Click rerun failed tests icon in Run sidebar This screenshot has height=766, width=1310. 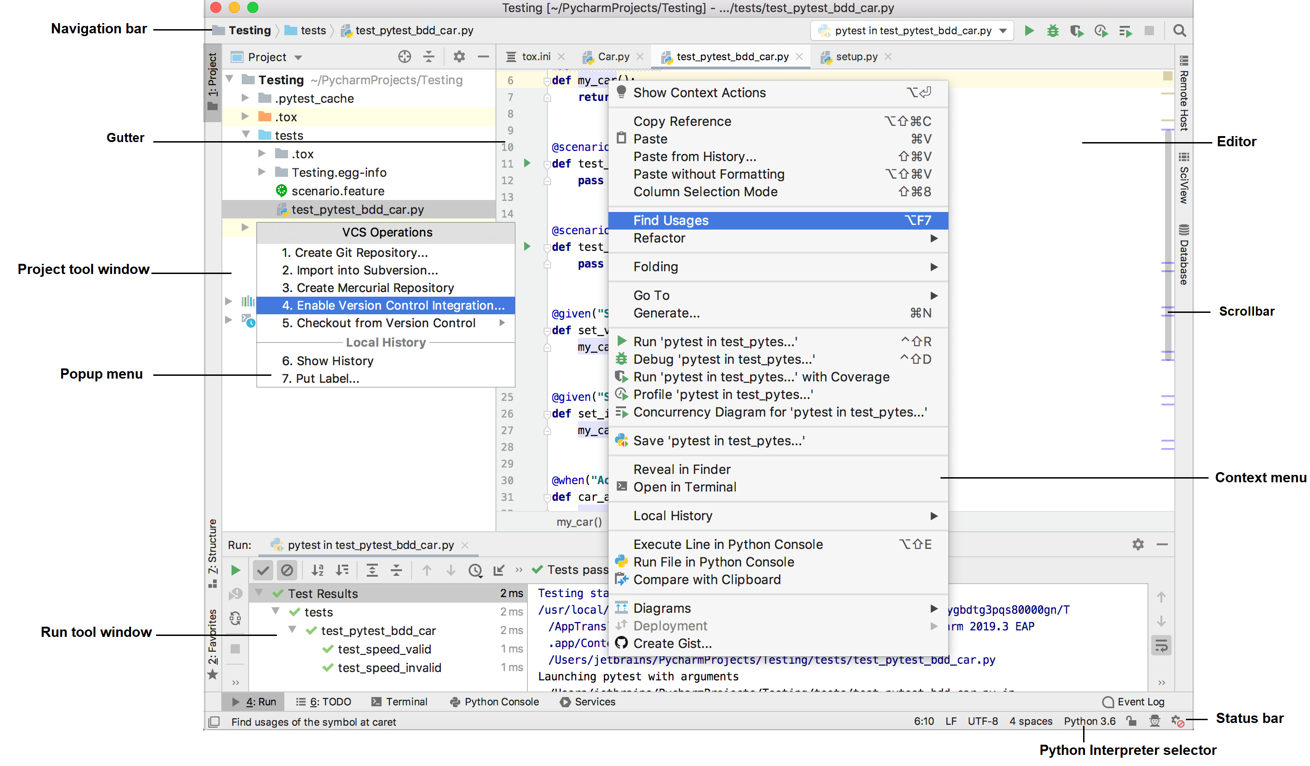click(x=236, y=593)
